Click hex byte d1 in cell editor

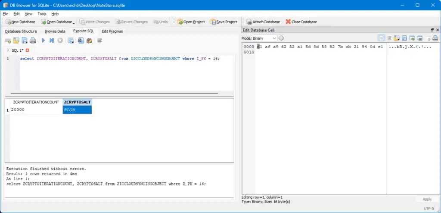(259, 47)
